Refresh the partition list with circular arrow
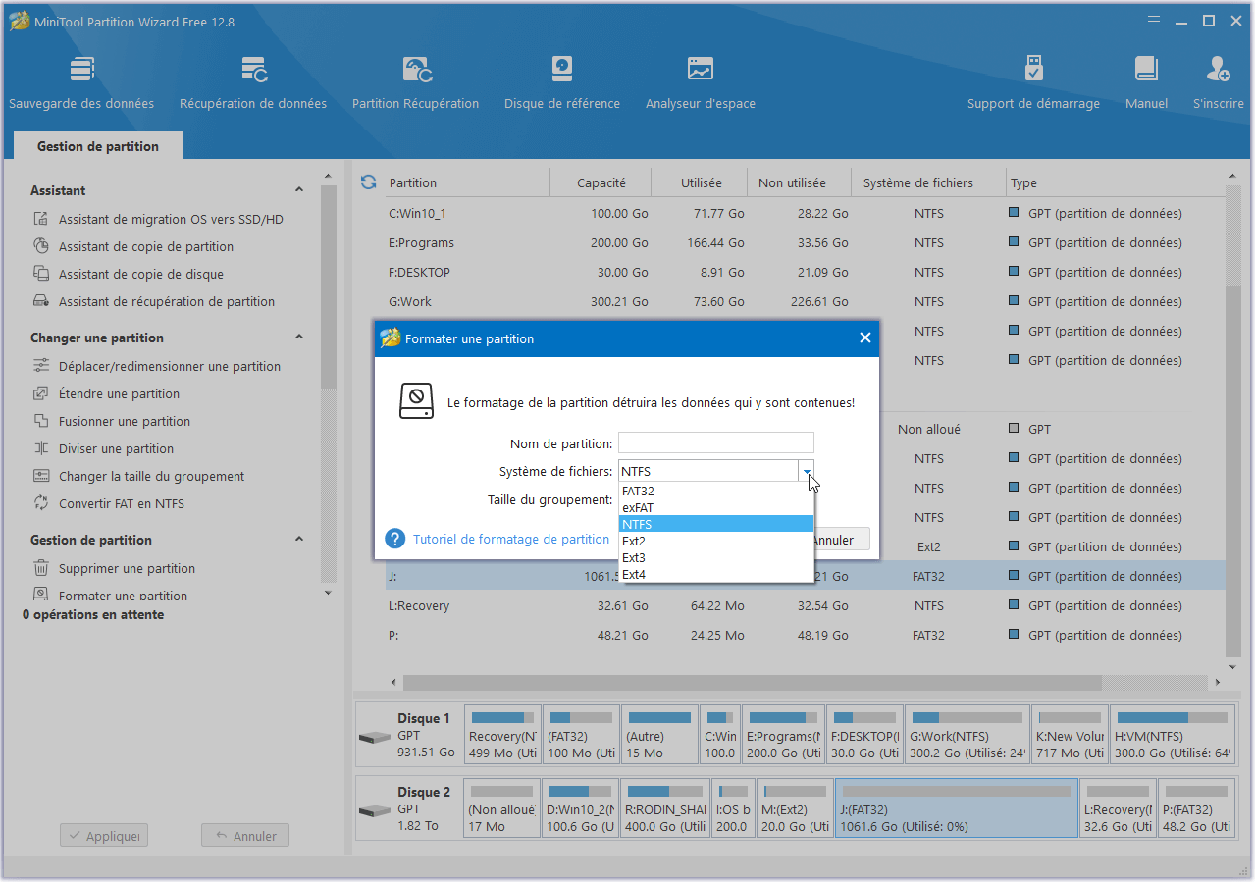The image size is (1255, 883). (366, 182)
